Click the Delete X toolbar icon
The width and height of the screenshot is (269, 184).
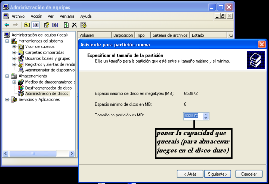(74, 25)
